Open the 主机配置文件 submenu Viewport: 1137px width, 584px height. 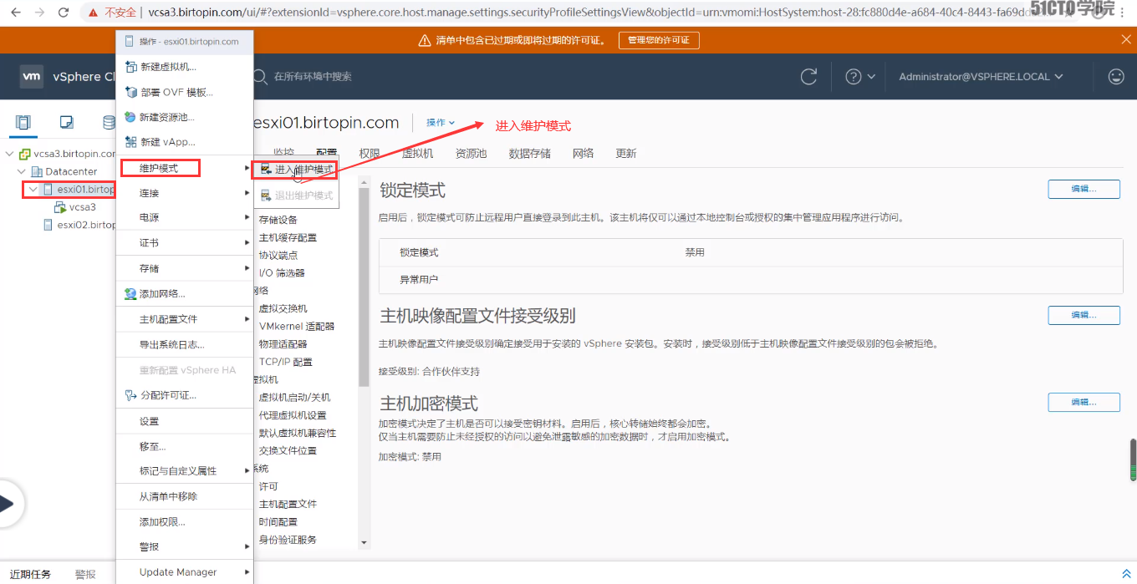pos(184,319)
